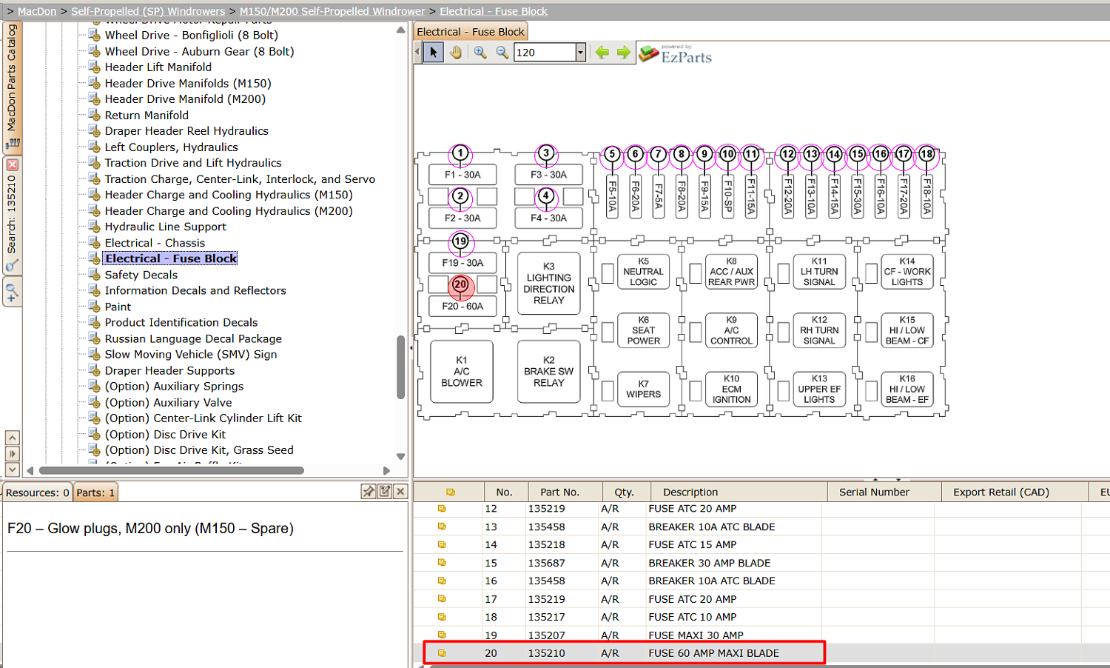Screen dimensions: 1110x668
Task: Click M150/M200 Self-Propelled Windrower breadcrumb
Action: 332,11
